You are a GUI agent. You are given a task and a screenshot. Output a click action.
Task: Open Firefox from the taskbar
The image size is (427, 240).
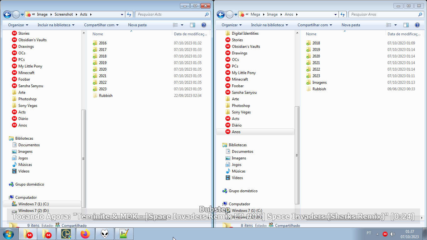pyautogui.click(x=85, y=234)
